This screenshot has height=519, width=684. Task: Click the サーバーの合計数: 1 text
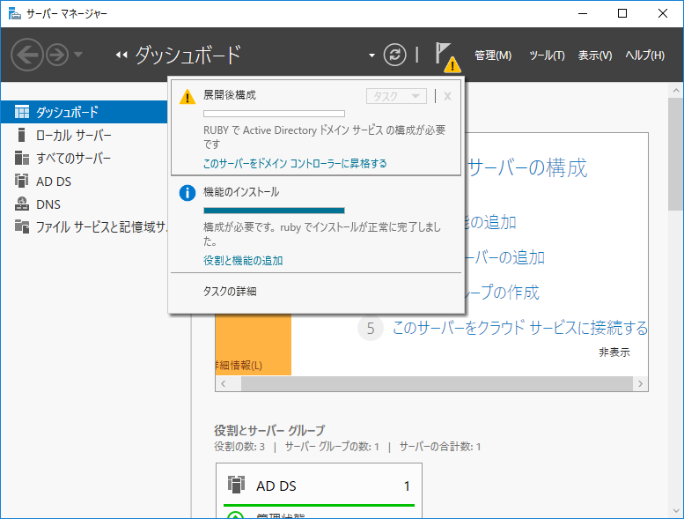click(440, 447)
